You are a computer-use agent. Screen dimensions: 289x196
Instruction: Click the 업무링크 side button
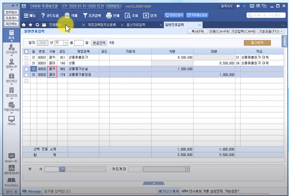11,12
